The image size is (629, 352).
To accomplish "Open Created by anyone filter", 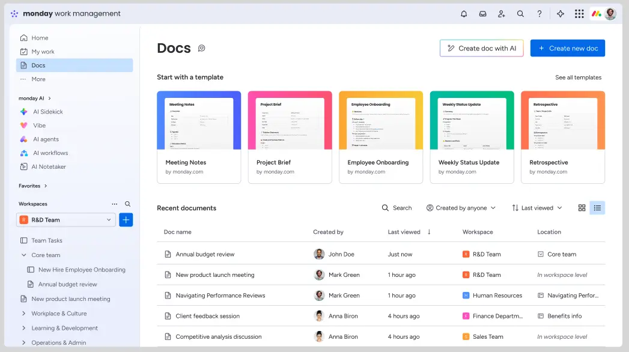I will coord(461,208).
